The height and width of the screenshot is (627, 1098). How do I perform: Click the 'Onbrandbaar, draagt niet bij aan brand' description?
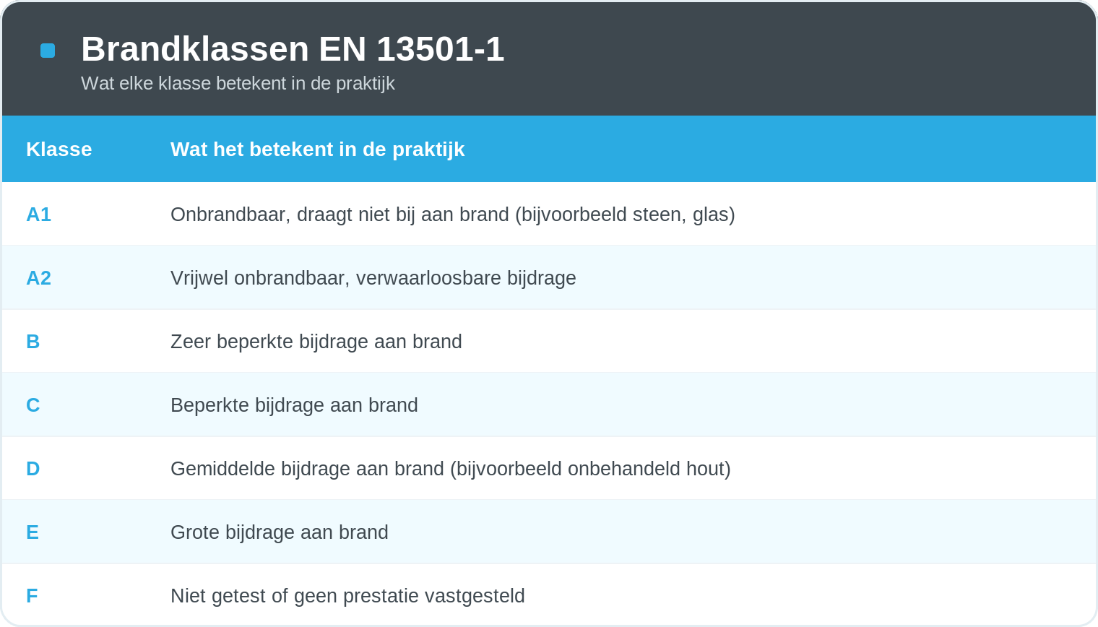[453, 215]
